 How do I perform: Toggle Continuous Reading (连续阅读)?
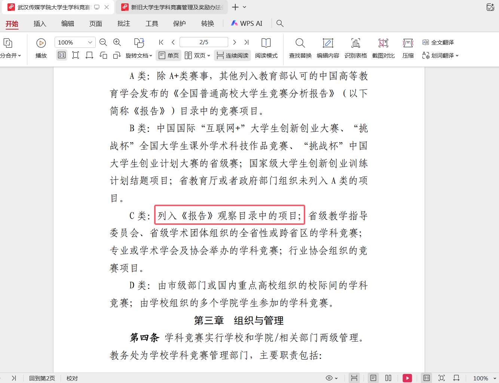click(x=232, y=55)
